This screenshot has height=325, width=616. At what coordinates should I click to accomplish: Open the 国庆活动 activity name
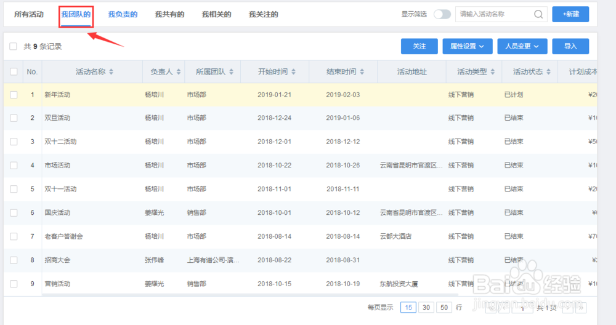tap(57, 213)
